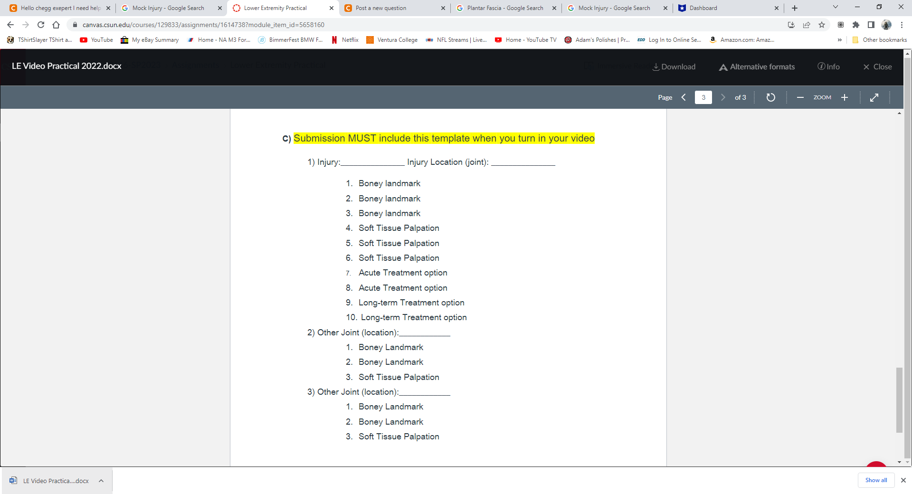Enter fullscreen document view
Screen dimensions: 912x494
pos(875,97)
